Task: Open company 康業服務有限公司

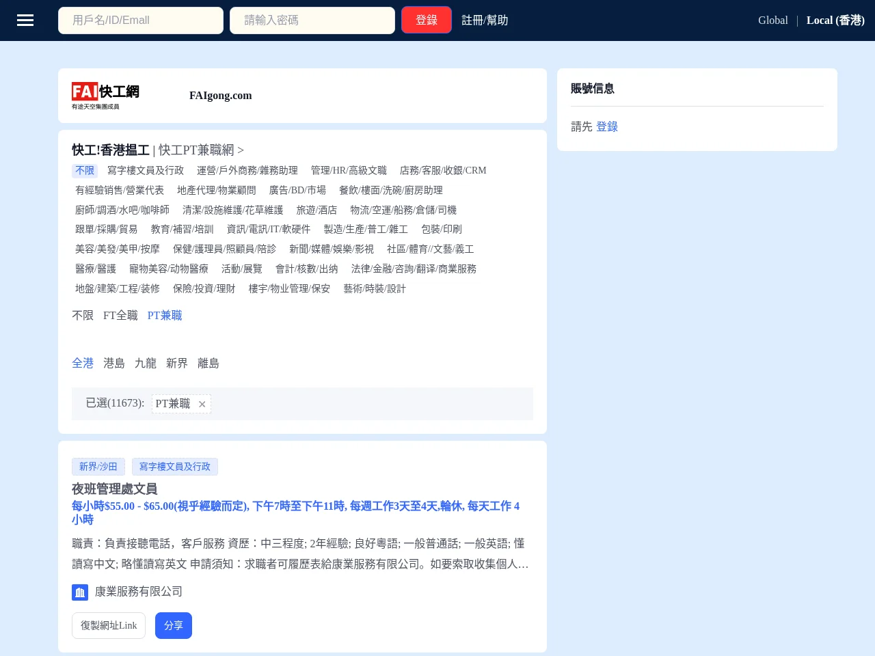Action: pos(139,592)
